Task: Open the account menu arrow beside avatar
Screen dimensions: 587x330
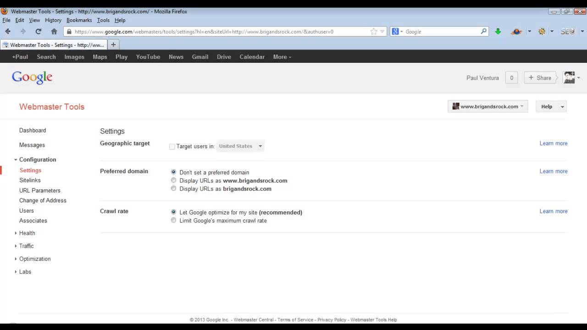Action: (x=579, y=78)
